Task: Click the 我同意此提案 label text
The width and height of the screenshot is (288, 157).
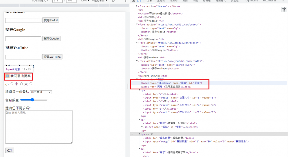Action: [x=21, y=76]
